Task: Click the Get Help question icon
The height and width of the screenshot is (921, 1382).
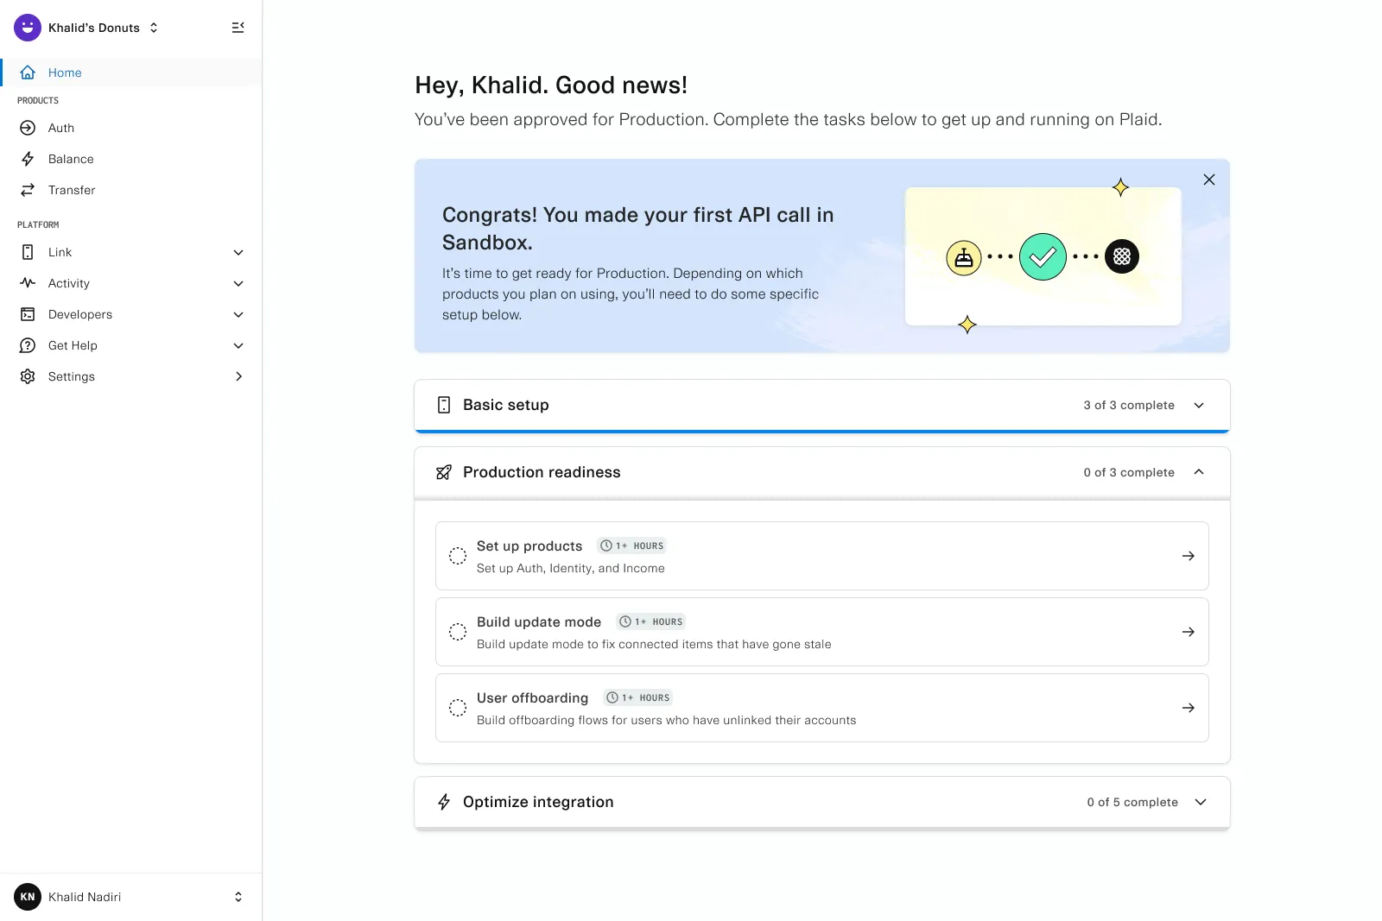Action: (x=28, y=345)
